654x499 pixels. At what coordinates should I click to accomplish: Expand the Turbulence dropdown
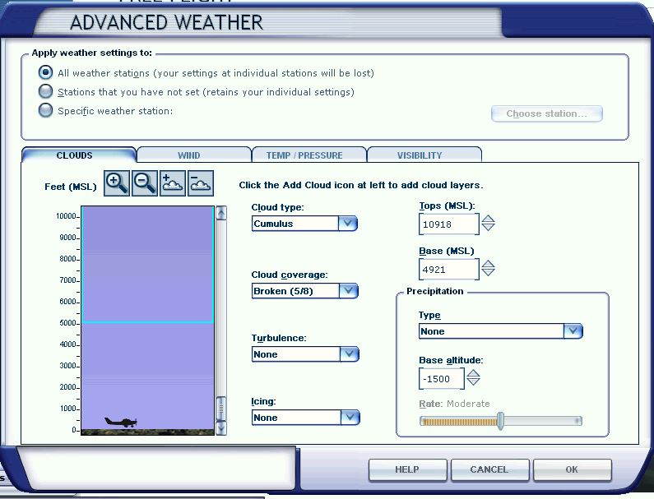350,354
